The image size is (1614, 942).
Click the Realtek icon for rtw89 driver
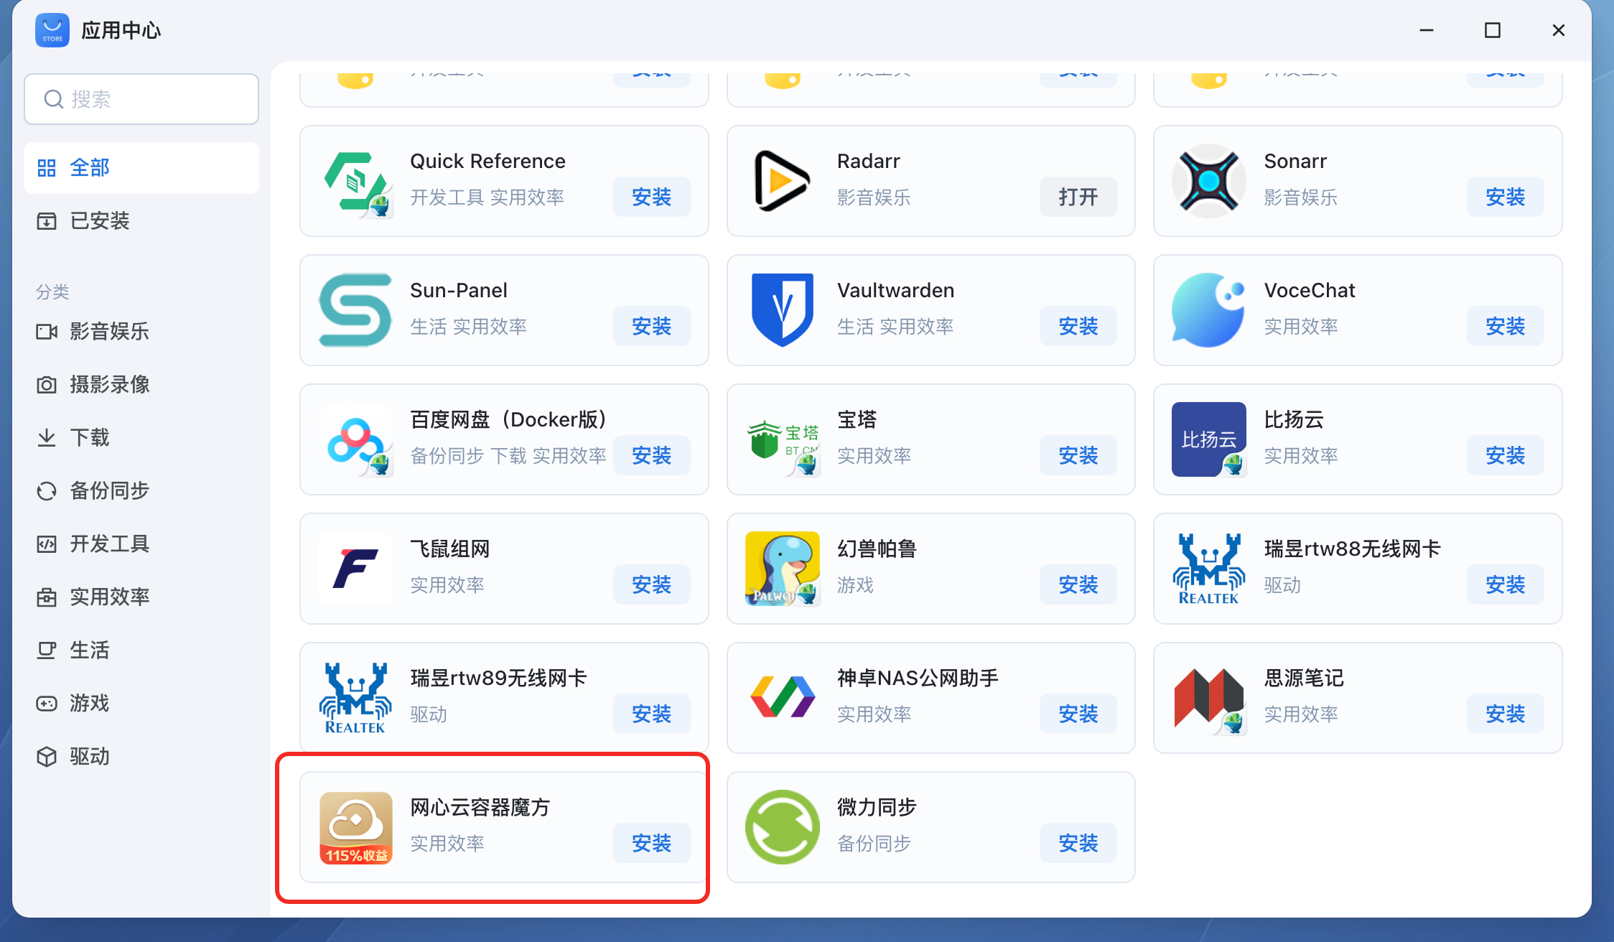(355, 698)
